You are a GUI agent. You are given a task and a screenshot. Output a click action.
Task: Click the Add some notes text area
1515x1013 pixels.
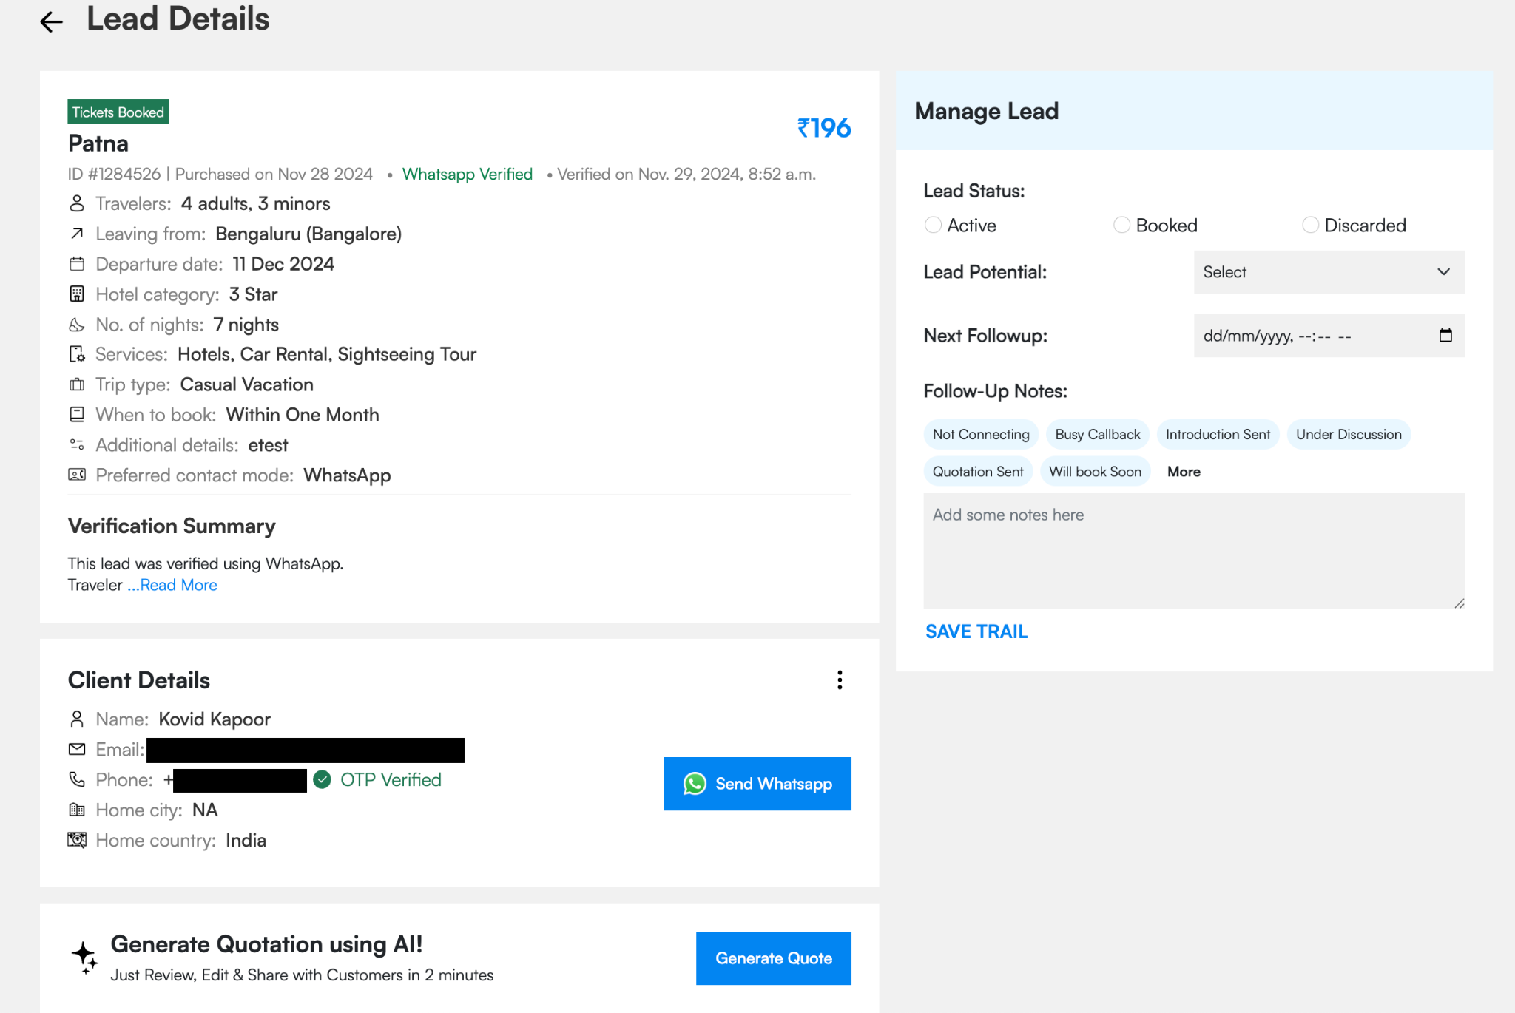tap(1193, 551)
